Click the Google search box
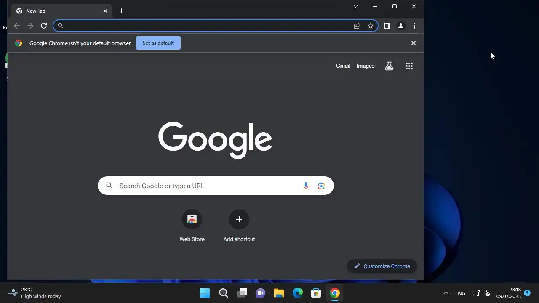Screen dimensions: 539x303 tap(216, 186)
